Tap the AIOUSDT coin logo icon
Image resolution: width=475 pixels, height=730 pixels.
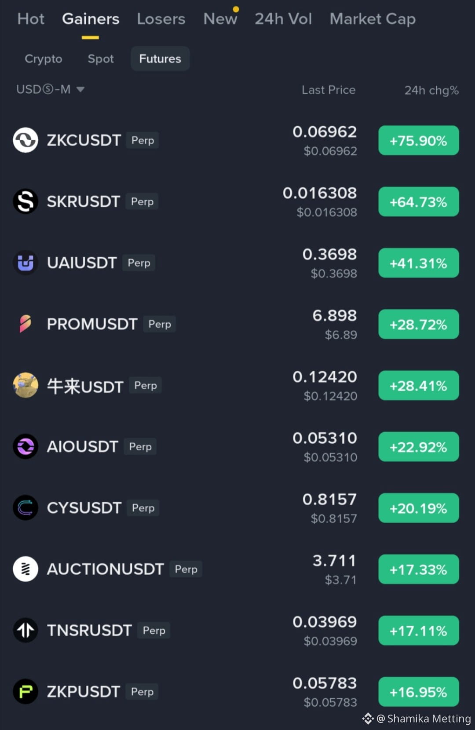(26, 446)
